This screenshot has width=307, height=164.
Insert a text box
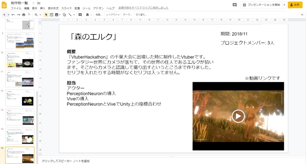pyautogui.click(x=52, y=15)
